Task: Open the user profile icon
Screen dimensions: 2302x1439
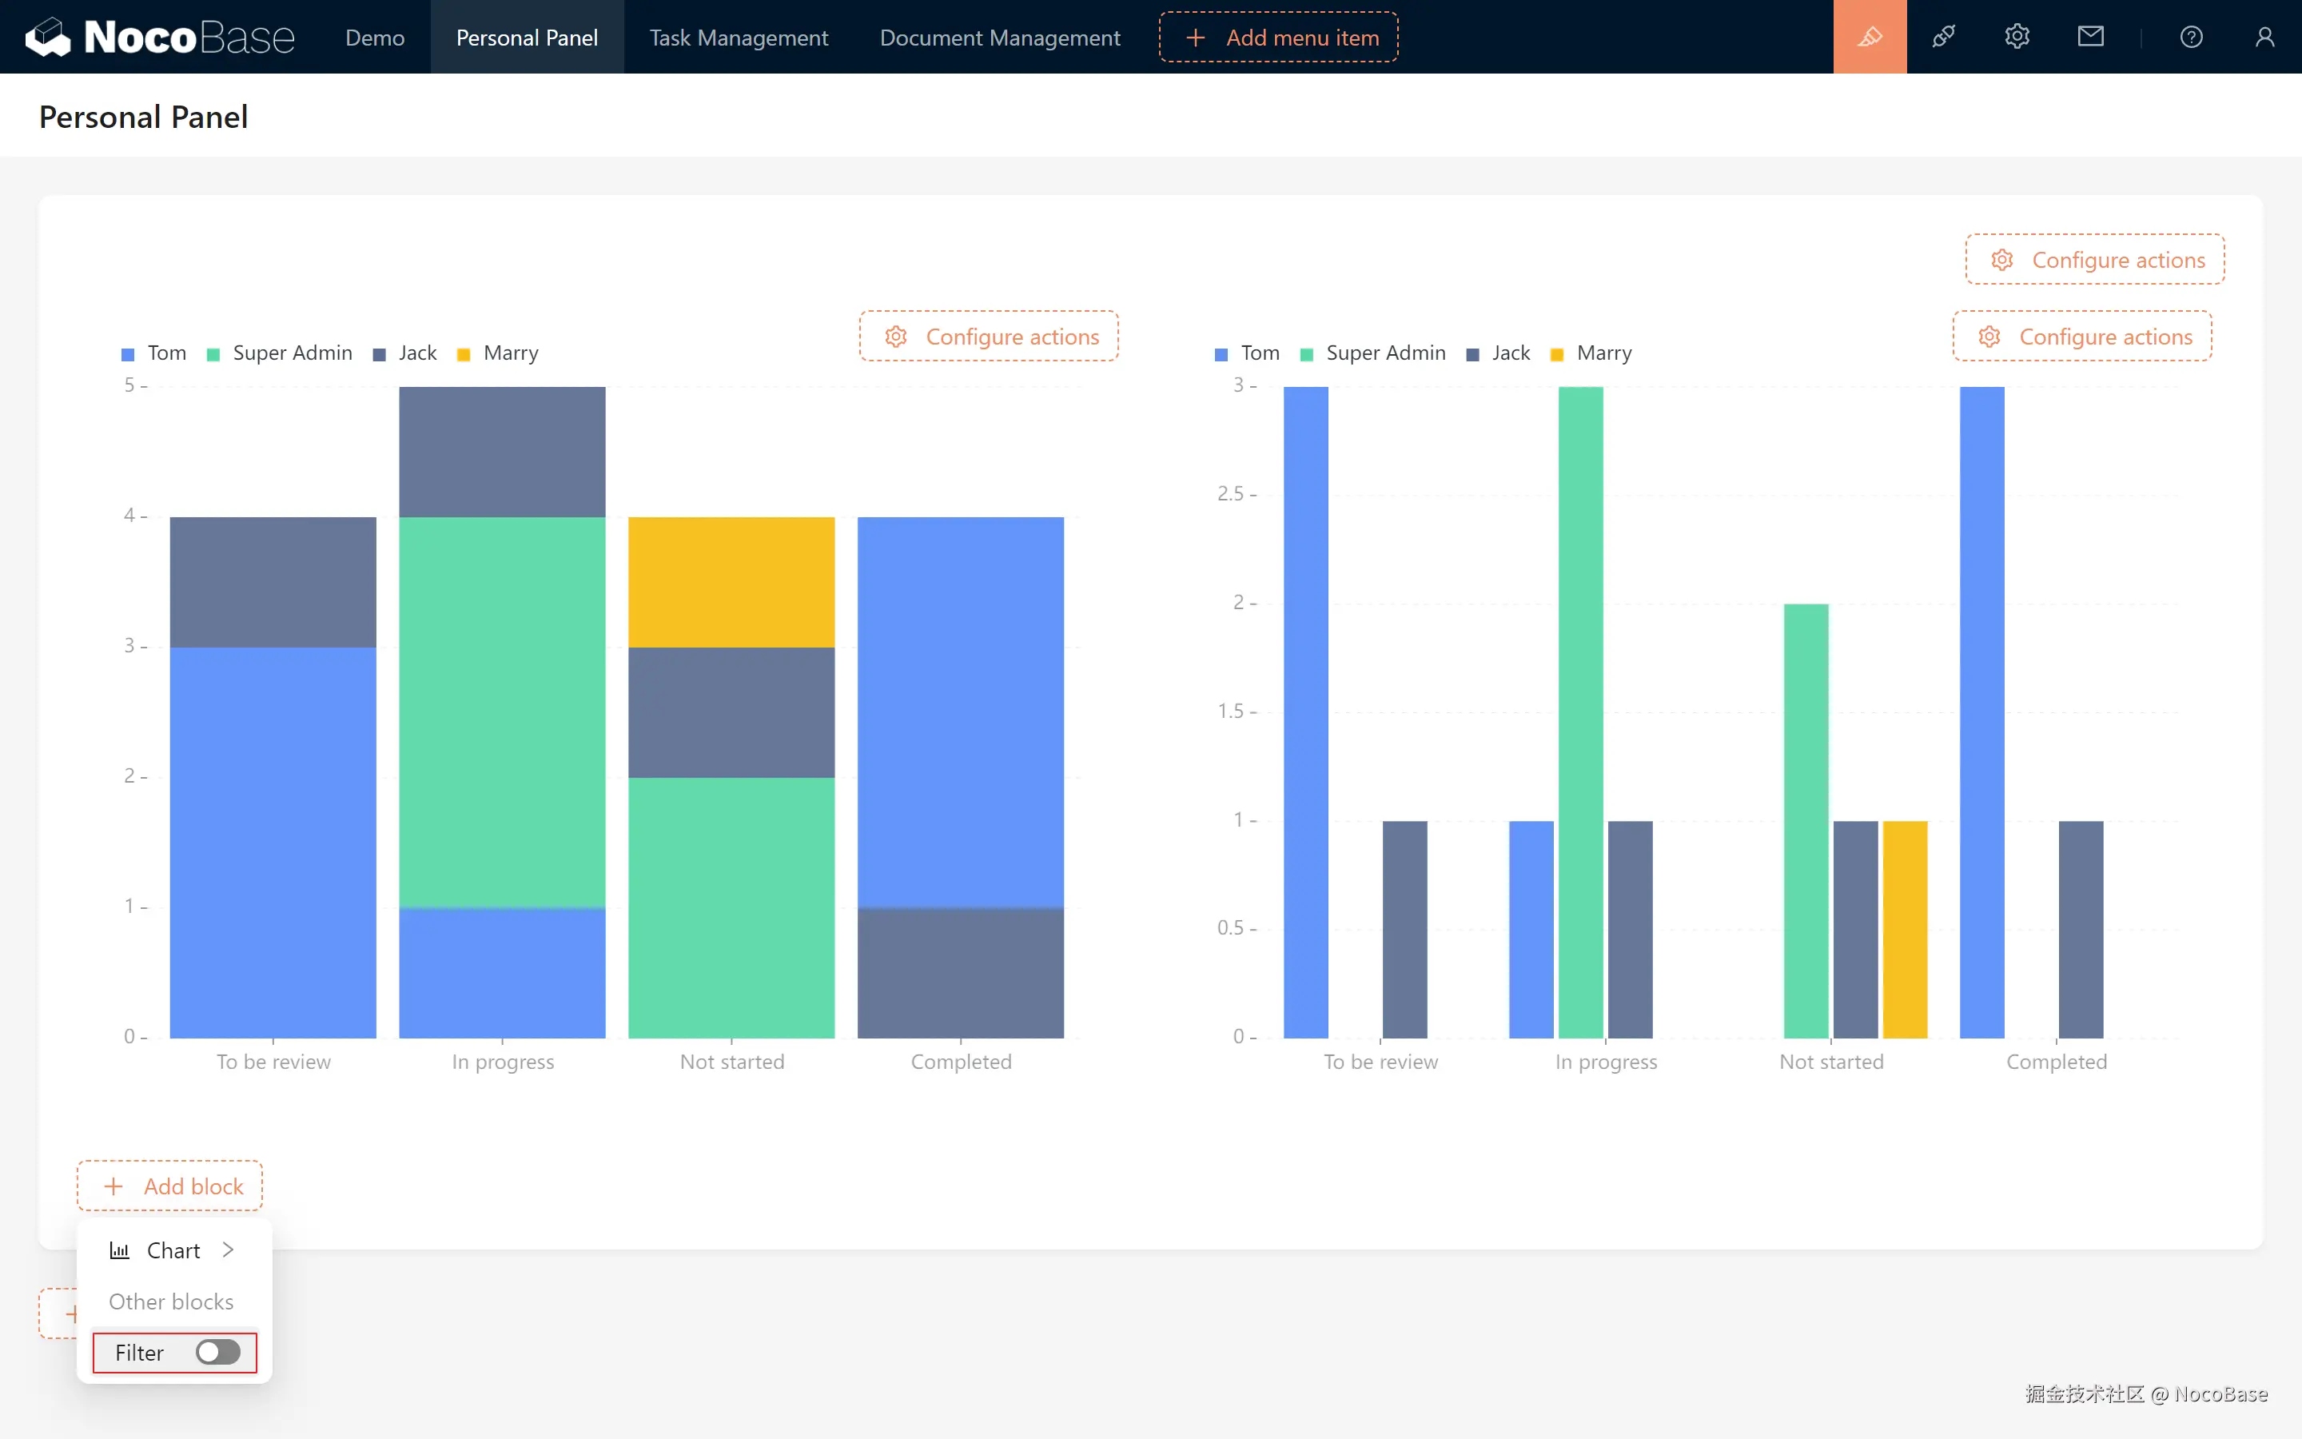Action: [x=2264, y=37]
